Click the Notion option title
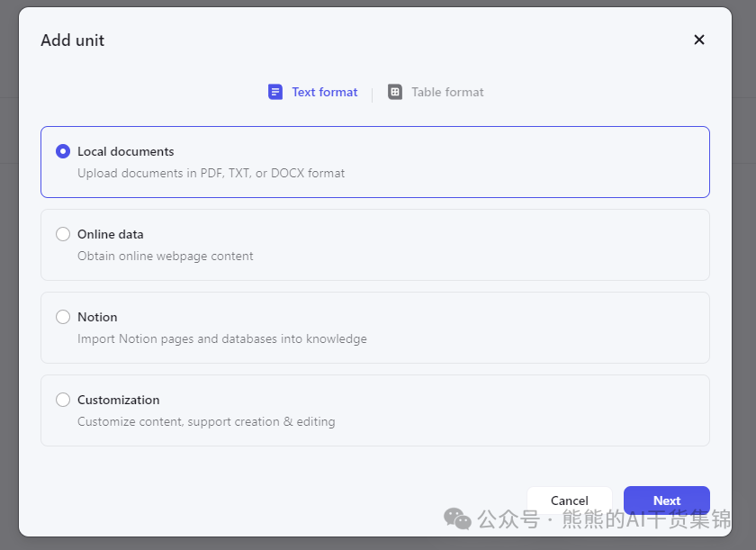Image resolution: width=756 pixels, height=550 pixels. [x=97, y=317]
